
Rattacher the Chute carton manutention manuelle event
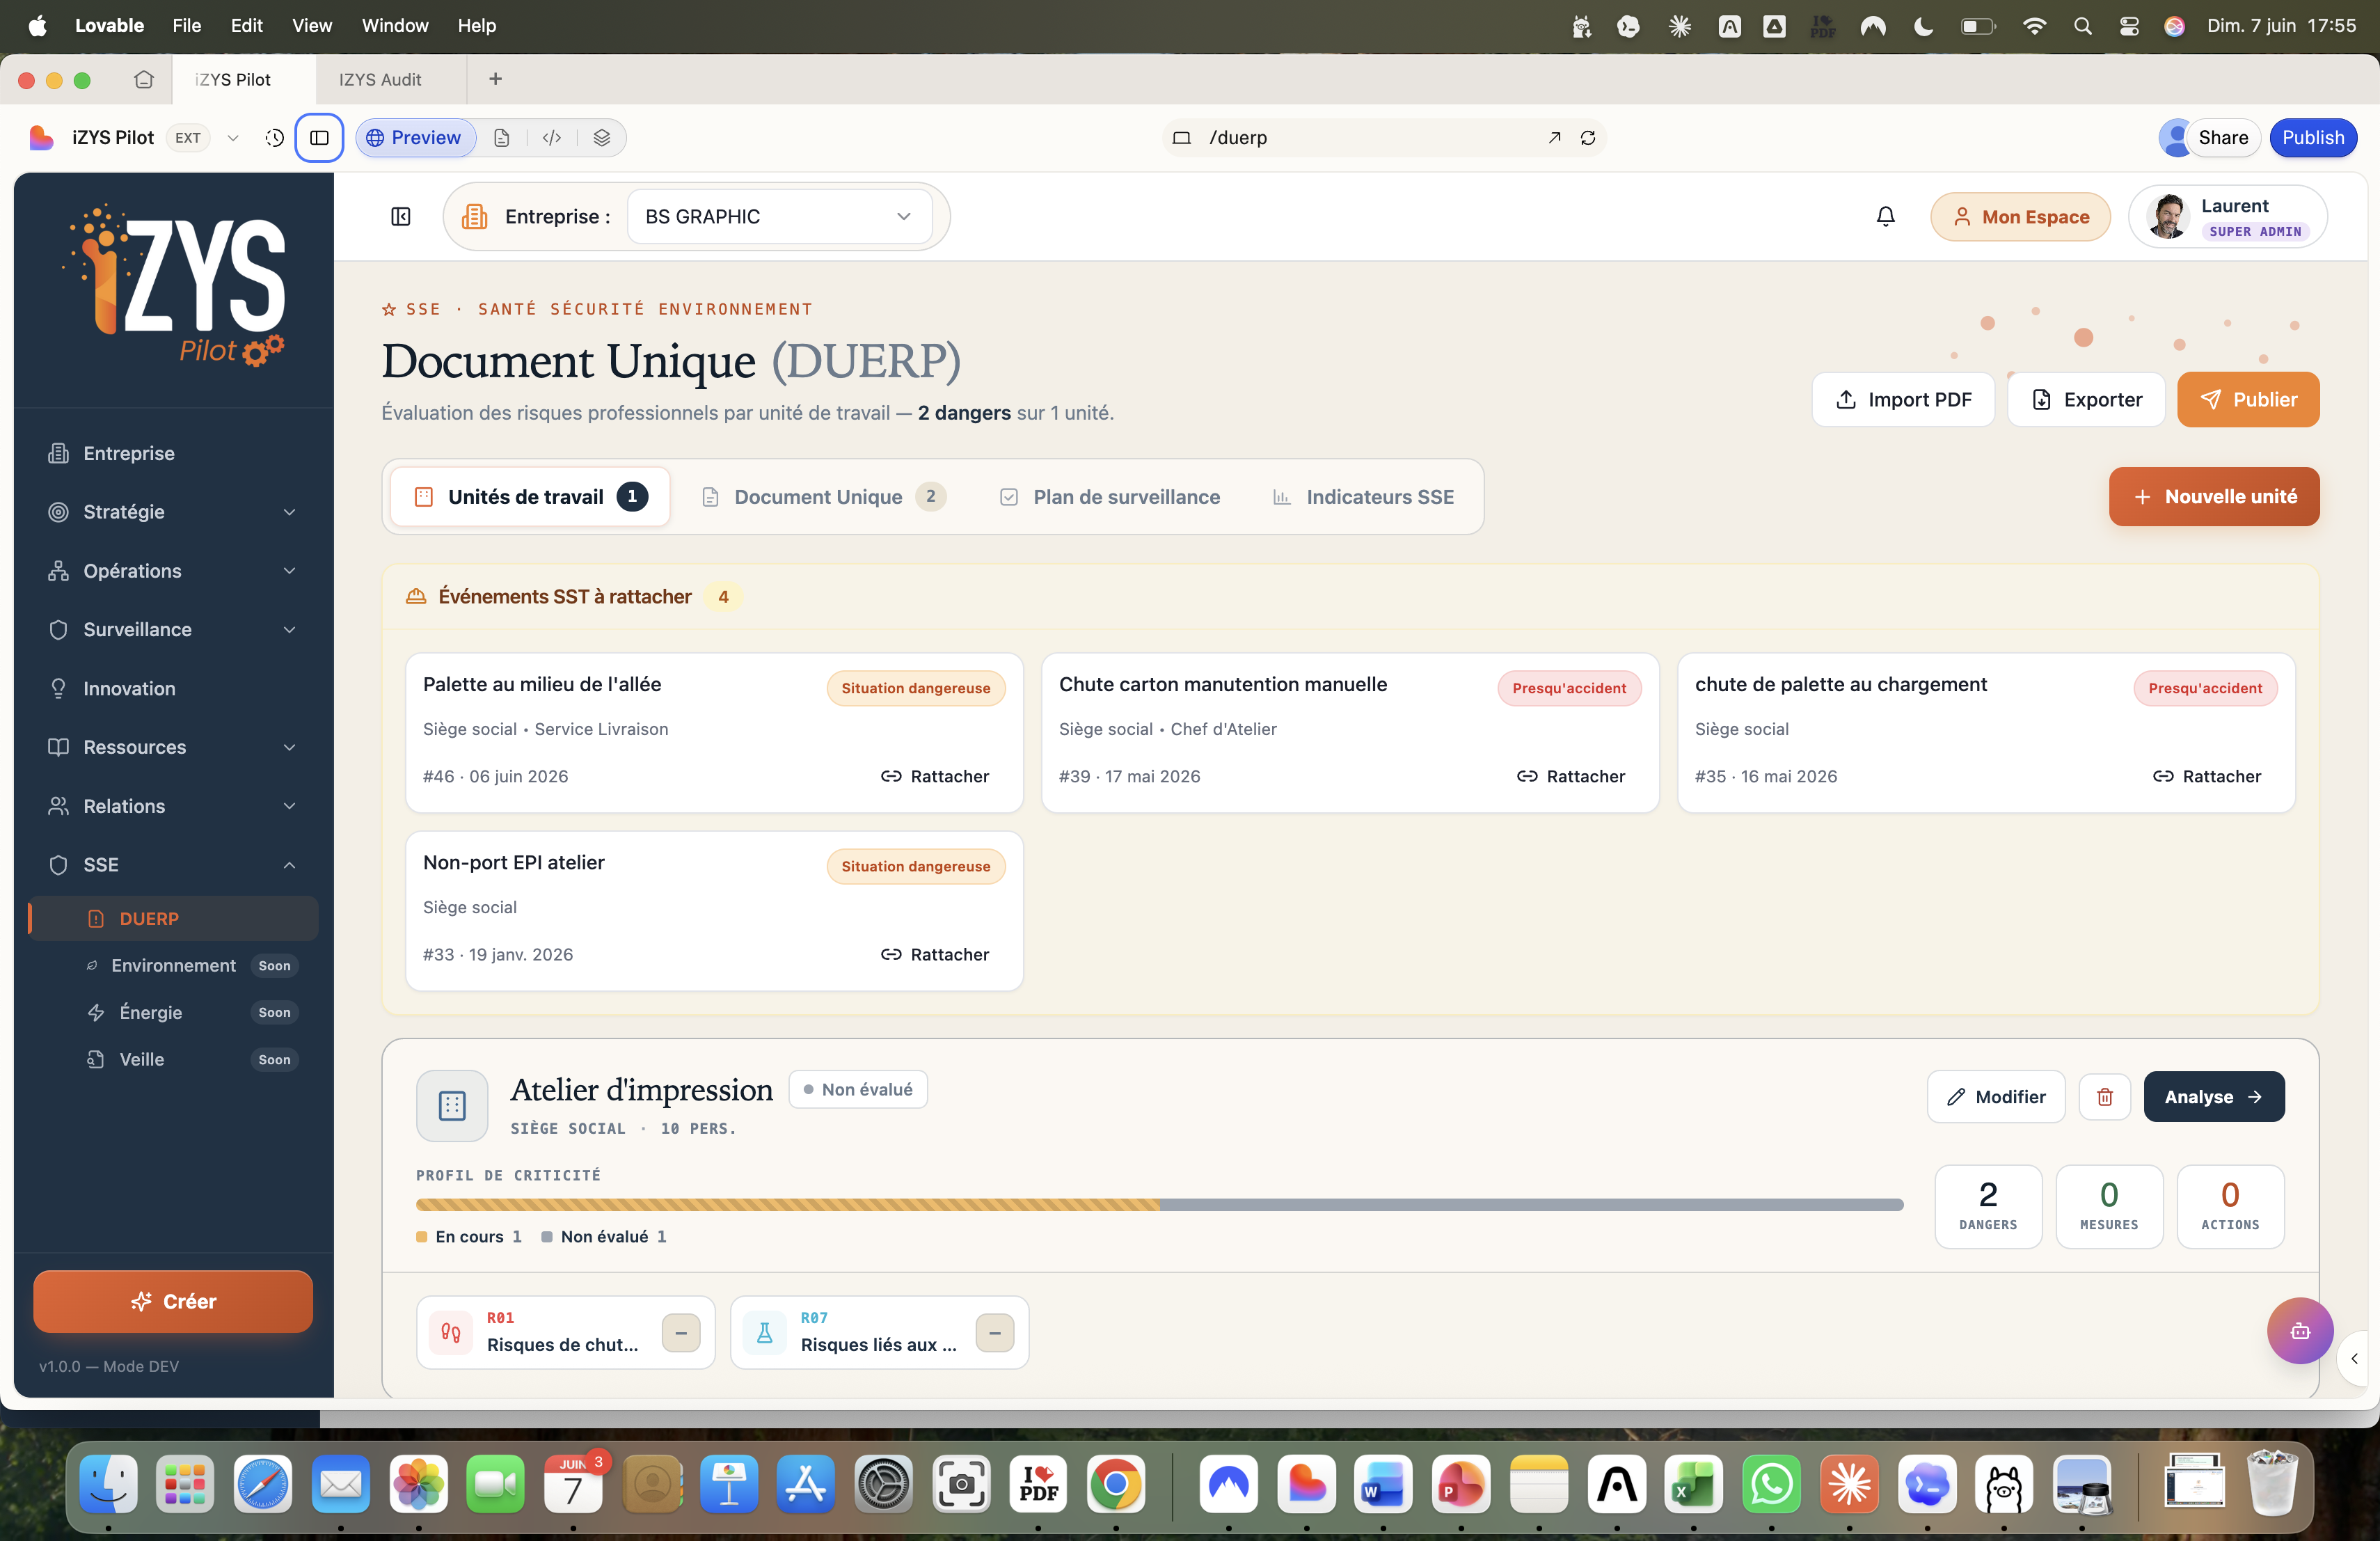pos(1571,777)
